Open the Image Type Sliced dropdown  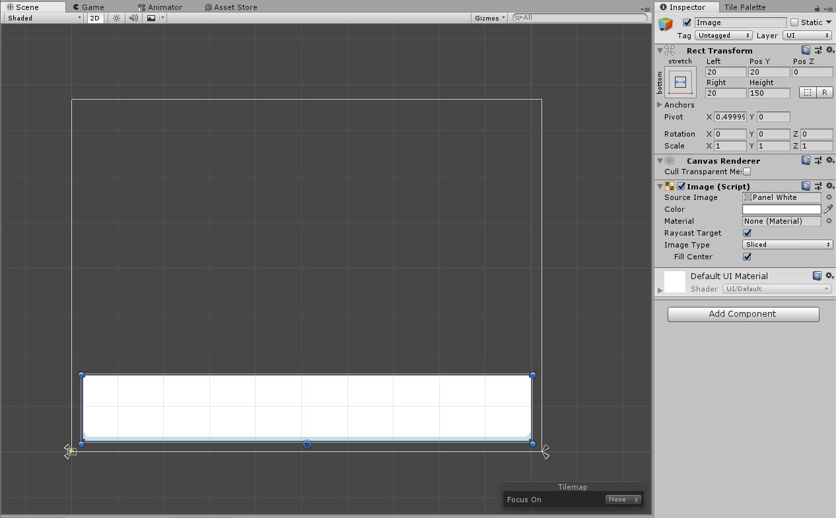(787, 245)
